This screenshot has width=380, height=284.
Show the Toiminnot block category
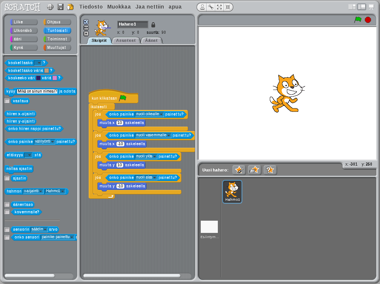[x=57, y=39]
